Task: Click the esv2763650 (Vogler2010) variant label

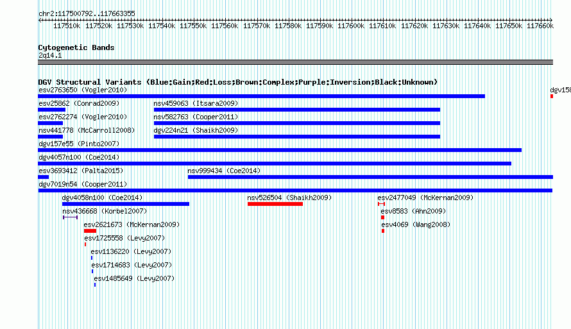Action: 83,90
